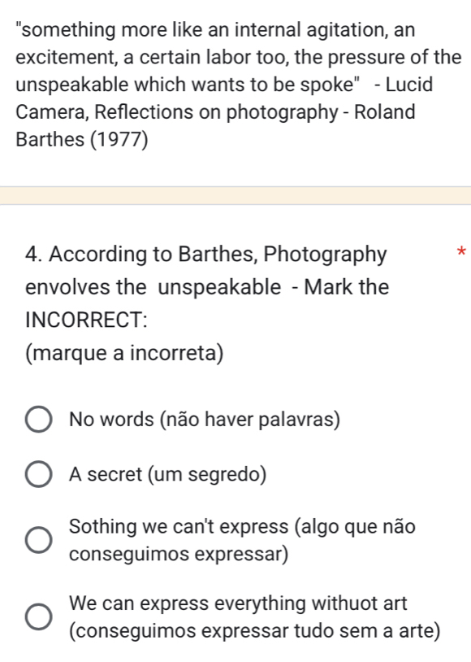Choose the "A secret (um segredo)" radio option
The width and height of the screenshot is (471, 662).
[x=39, y=474]
